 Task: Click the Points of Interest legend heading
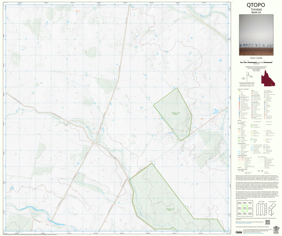tap(243, 89)
